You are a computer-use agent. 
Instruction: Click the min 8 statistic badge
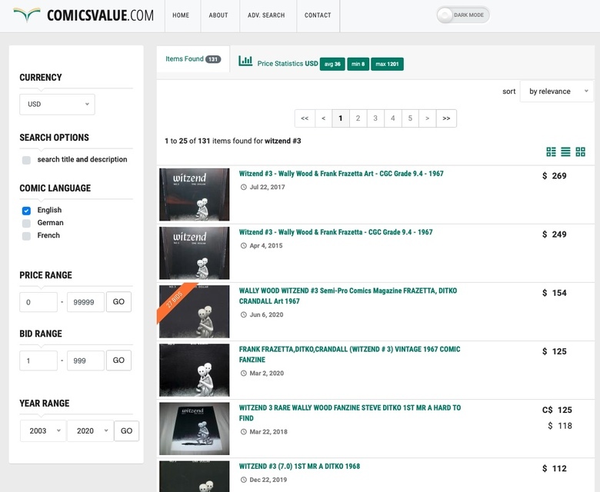point(358,64)
